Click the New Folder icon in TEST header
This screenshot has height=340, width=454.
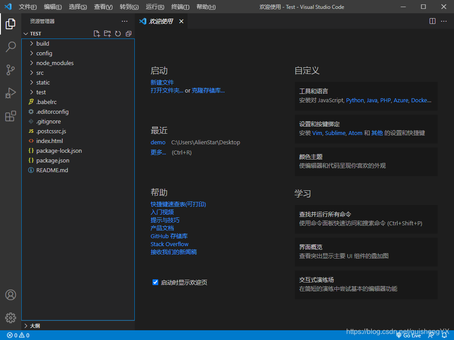tap(107, 34)
